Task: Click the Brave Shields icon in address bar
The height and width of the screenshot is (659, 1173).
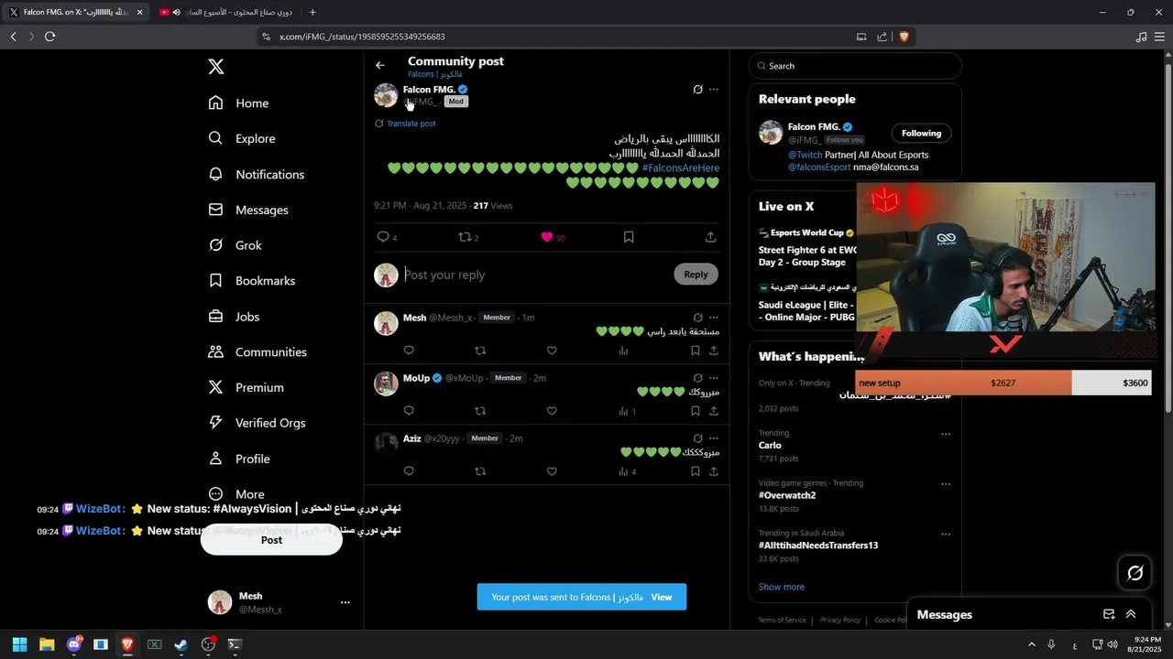Action: click(x=904, y=37)
